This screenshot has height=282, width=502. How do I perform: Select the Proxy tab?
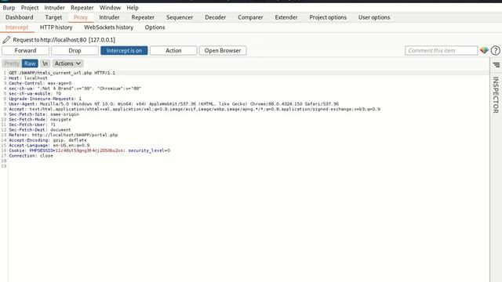81,17
